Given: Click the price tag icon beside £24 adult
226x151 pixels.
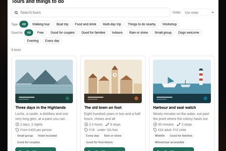Looking at the screenshot, I should (x=155, y=130).
